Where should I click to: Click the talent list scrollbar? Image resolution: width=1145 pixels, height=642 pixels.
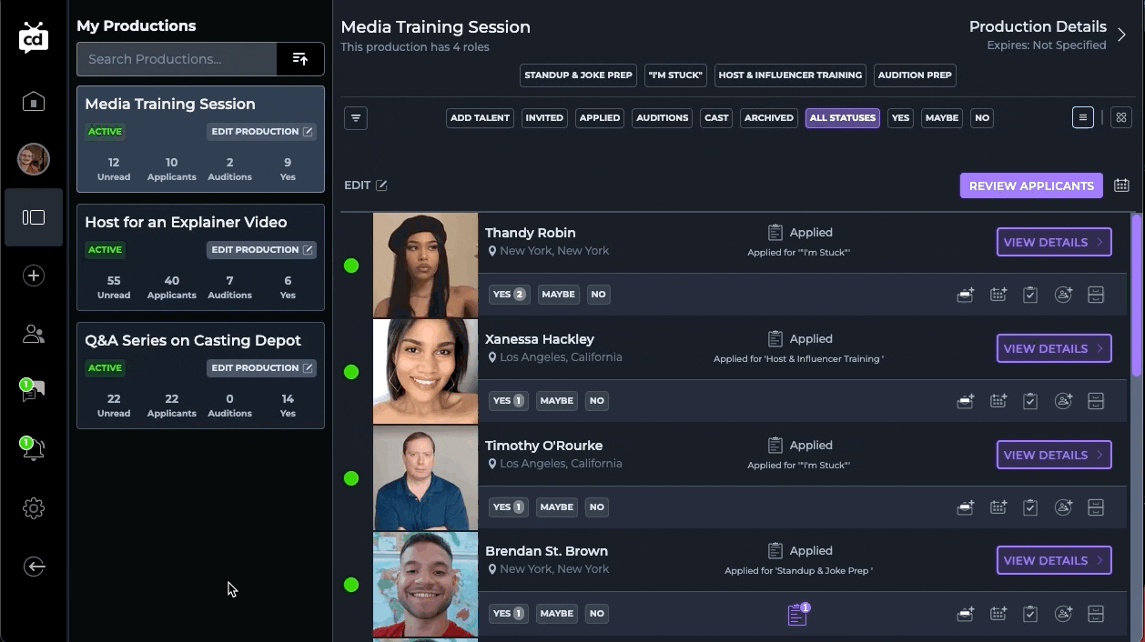coord(1136,296)
